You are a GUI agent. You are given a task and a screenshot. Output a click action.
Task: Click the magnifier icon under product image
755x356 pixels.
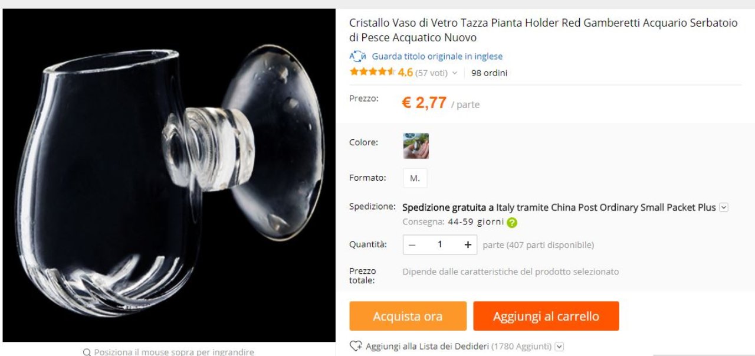[87, 352]
